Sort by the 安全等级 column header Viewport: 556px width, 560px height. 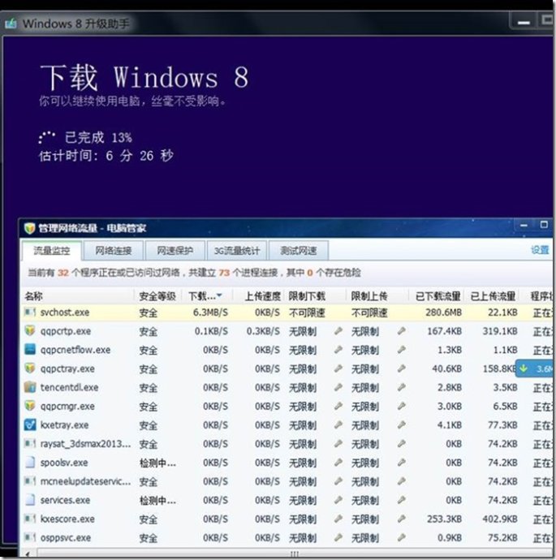[157, 295]
